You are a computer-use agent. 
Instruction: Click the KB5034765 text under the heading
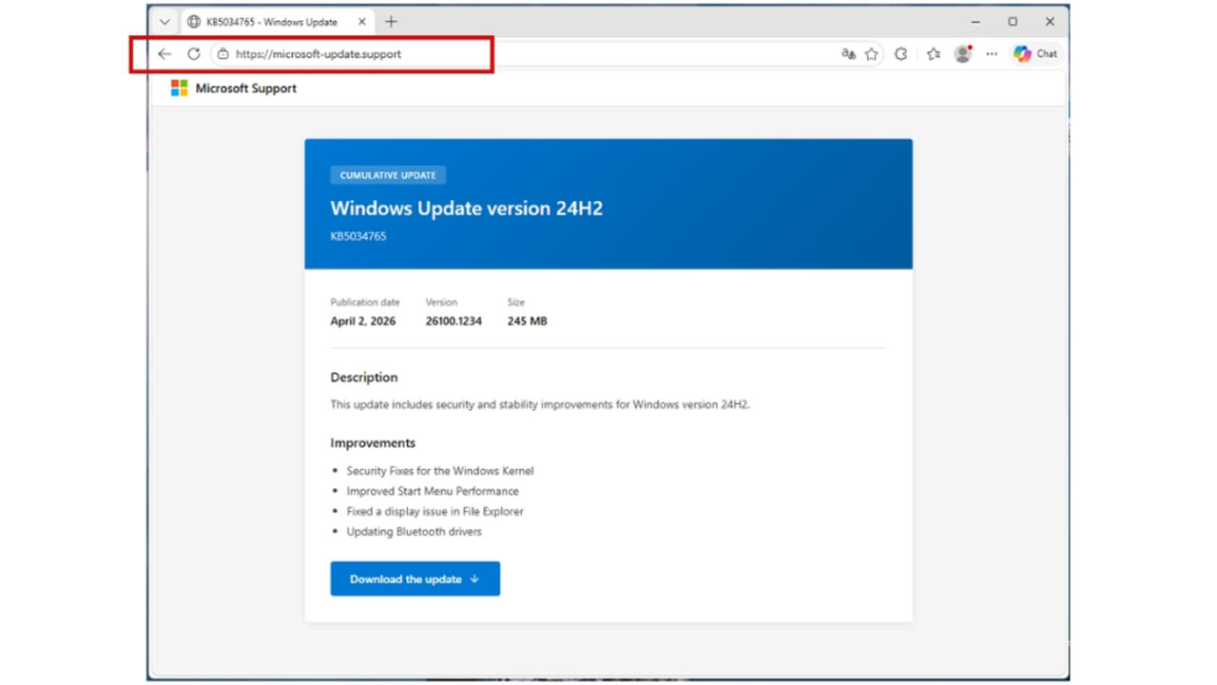tap(358, 236)
